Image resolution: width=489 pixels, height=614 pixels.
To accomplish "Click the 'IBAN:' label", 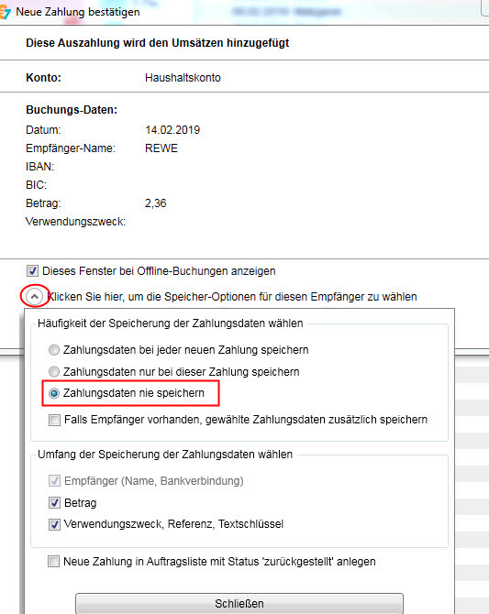I will click(40, 167).
